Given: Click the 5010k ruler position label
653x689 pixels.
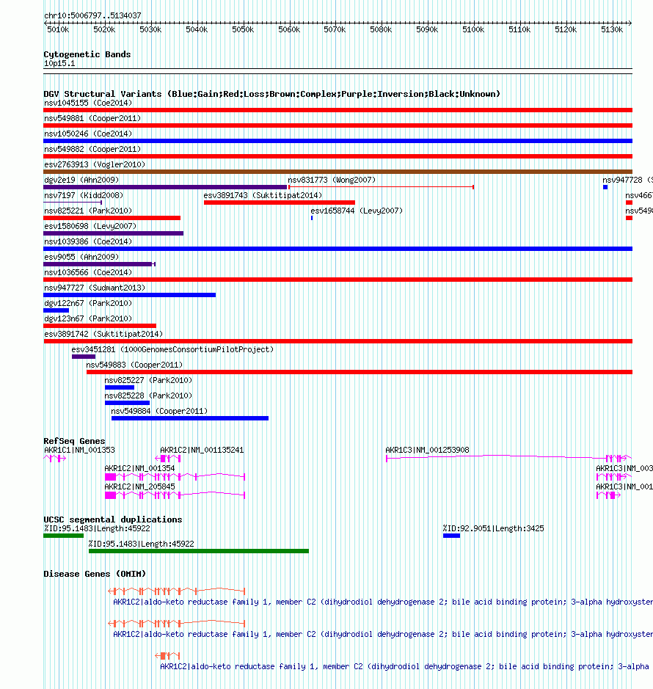Looking at the screenshot, I should click(x=58, y=29).
